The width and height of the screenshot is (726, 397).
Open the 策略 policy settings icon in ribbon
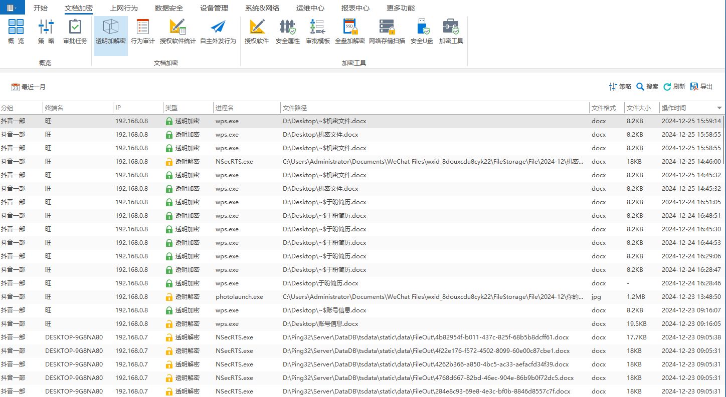tap(46, 32)
